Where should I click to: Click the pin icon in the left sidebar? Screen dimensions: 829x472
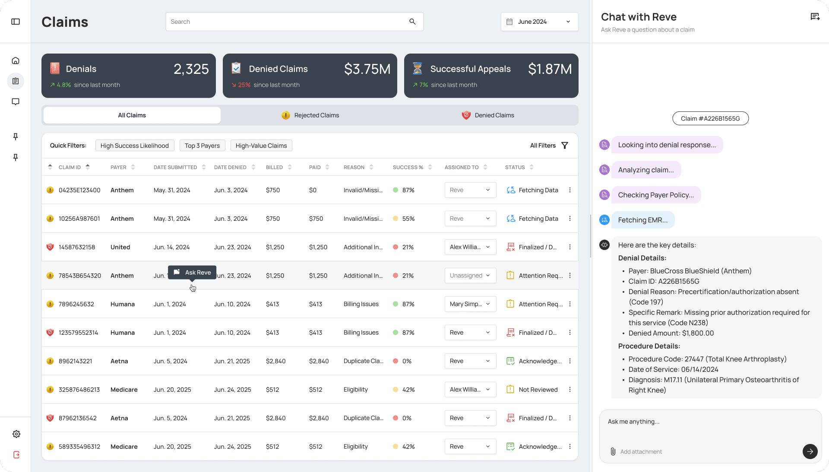pyautogui.click(x=16, y=136)
